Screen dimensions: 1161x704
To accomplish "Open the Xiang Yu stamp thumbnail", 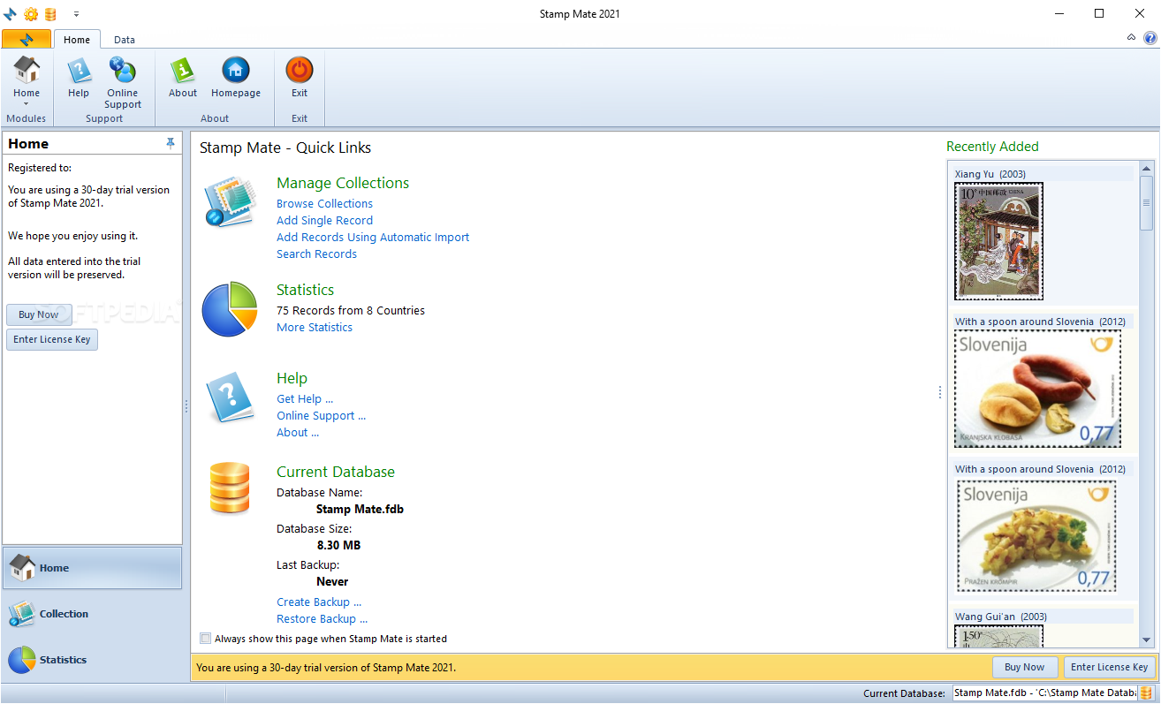I will click(x=998, y=241).
